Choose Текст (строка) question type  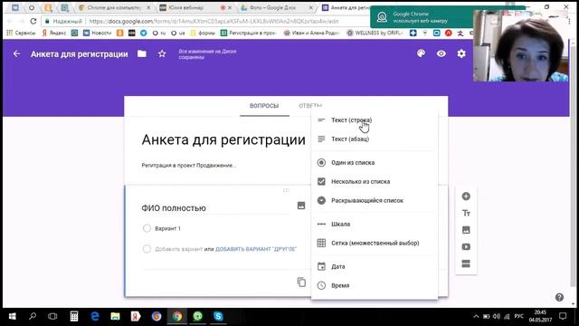tap(375, 120)
